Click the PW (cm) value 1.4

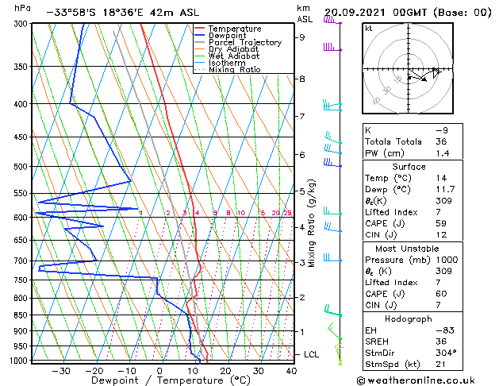tap(443, 153)
